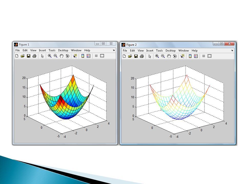Insert Legend in Figure 1
This screenshot has height=184, width=246.
(x=88, y=56)
